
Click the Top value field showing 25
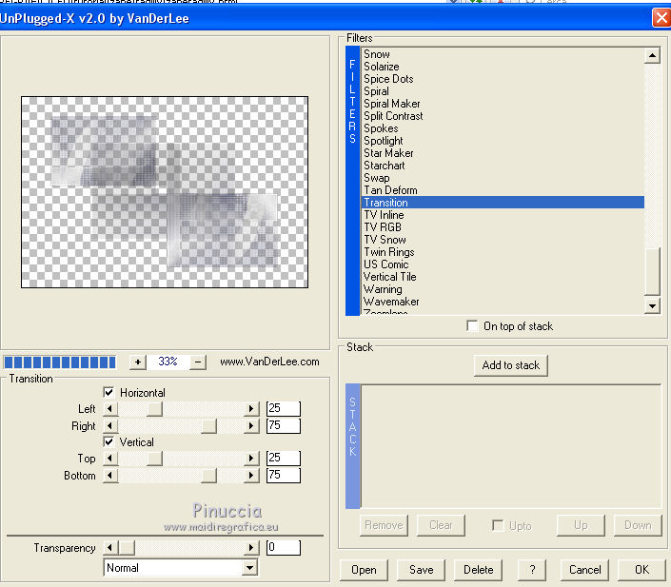pyautogui.click(x=284, y=459)
